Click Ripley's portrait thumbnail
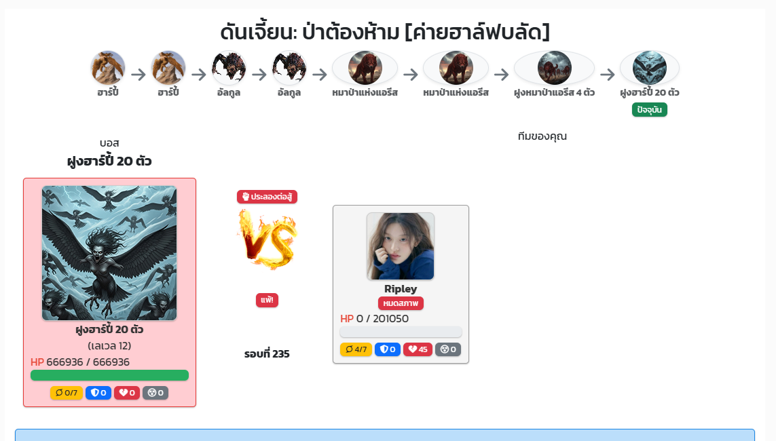Image resolution: width=776 pixels, height=441 pixels. click(x=401, y=246)
